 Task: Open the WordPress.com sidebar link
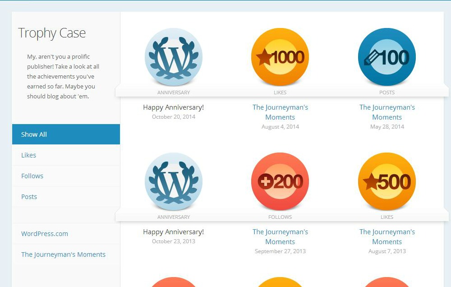click(x=45, y=234)
